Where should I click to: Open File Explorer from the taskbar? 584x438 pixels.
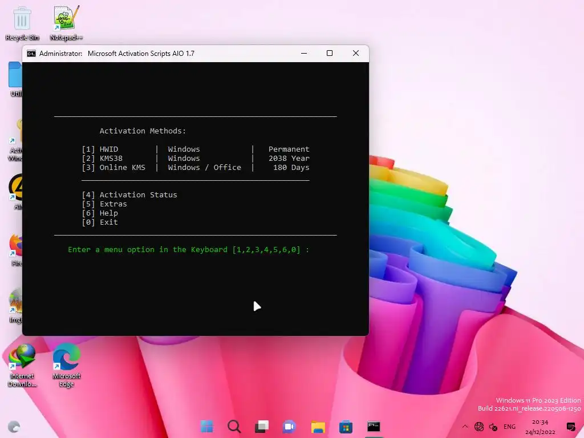pyautogui.click(x=318, y=426)
